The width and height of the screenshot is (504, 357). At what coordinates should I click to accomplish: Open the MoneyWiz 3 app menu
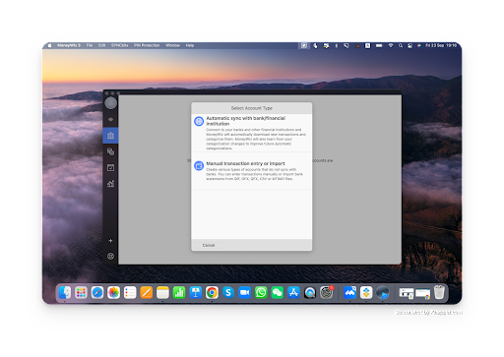click(x=69, y=45)
